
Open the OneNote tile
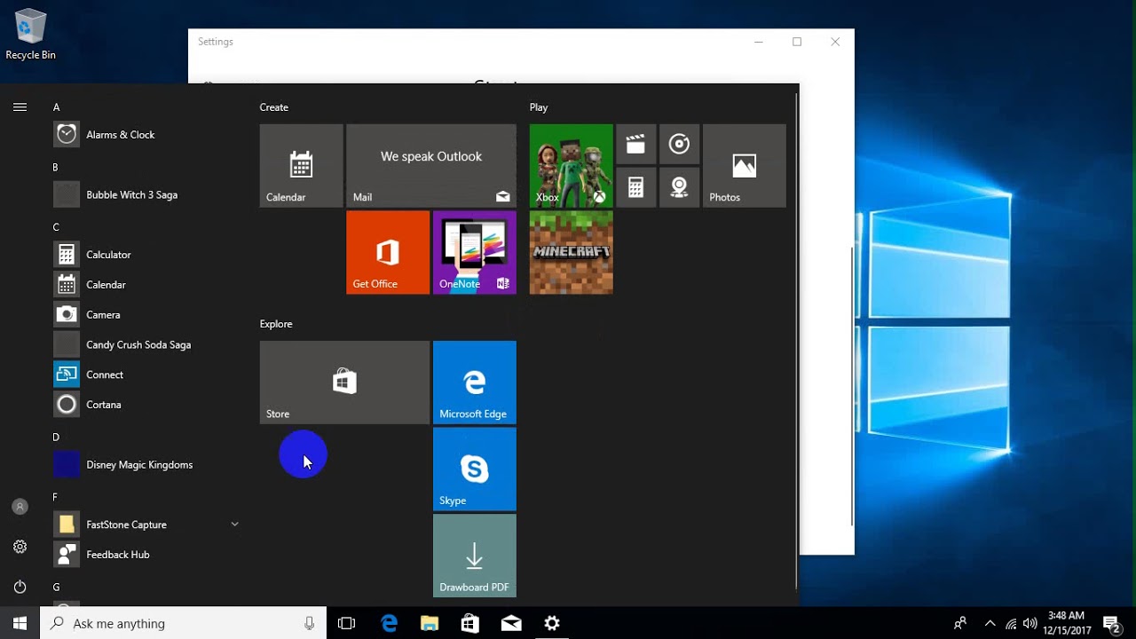(475, 252)
